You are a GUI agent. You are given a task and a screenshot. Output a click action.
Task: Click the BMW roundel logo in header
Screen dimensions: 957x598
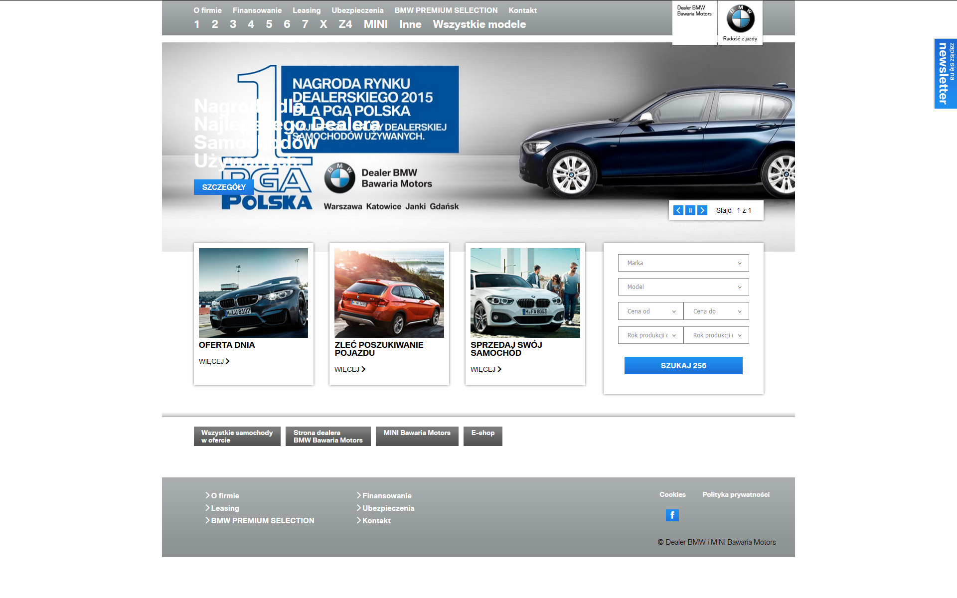tap(740, 19)
